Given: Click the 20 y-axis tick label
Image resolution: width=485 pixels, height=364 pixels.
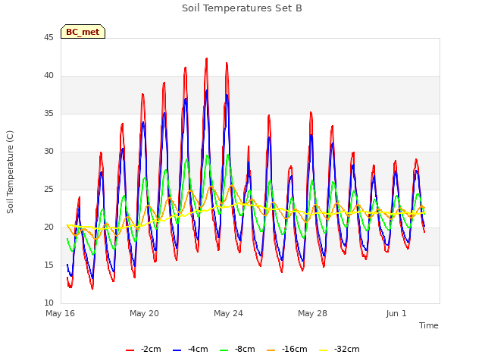Looking at the screenshot, I should click(48, 227).
